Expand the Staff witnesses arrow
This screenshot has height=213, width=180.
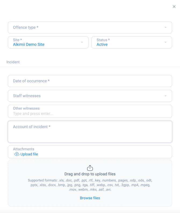point(165,96)
